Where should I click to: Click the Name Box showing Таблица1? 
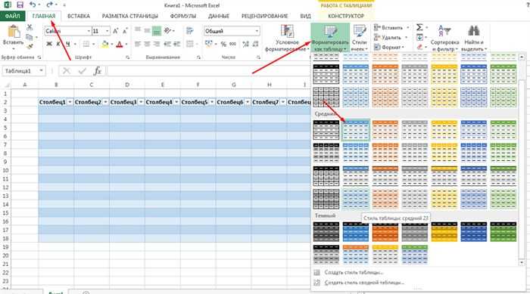pyautogui.click(x=23, y=71)
